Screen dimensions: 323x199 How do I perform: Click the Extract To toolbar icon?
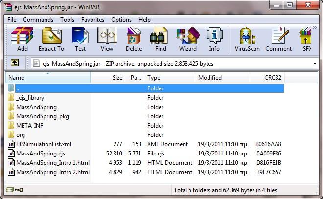[51, 39]
